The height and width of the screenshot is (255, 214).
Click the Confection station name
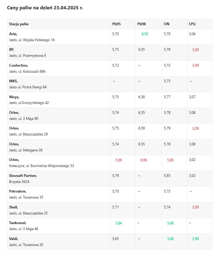coord(19,65)
